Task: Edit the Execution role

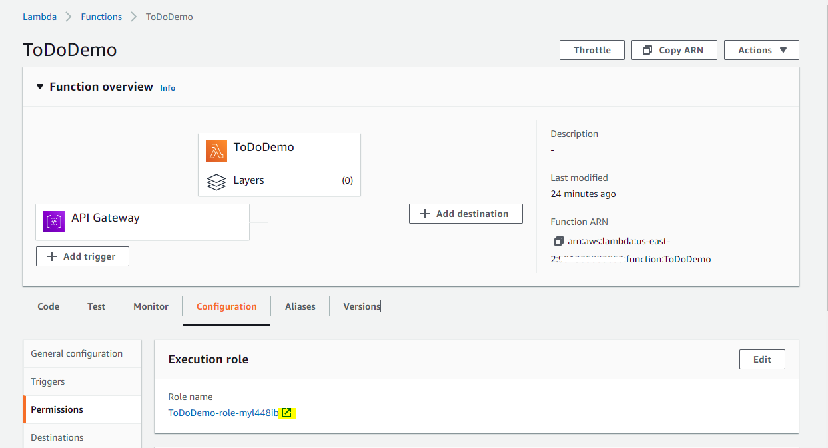Action: point(762,359)
